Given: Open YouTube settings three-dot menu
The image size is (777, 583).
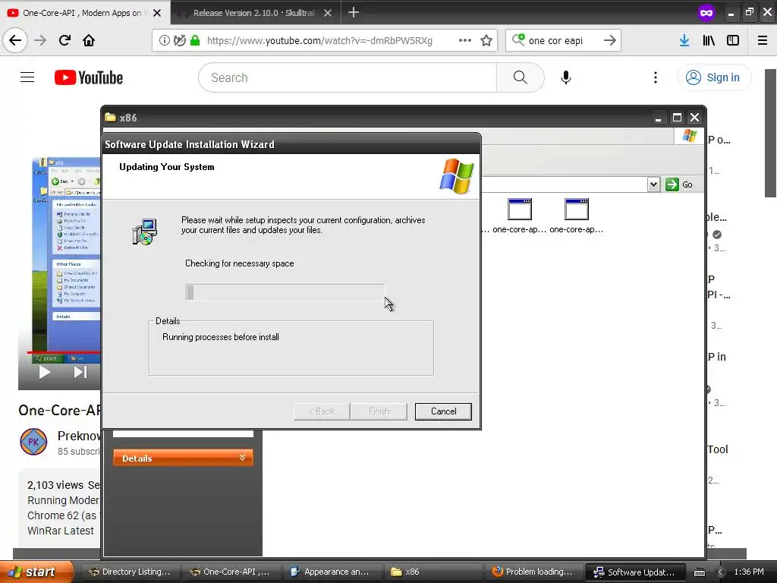Looking at the screenshot, I should click(655, 77).
